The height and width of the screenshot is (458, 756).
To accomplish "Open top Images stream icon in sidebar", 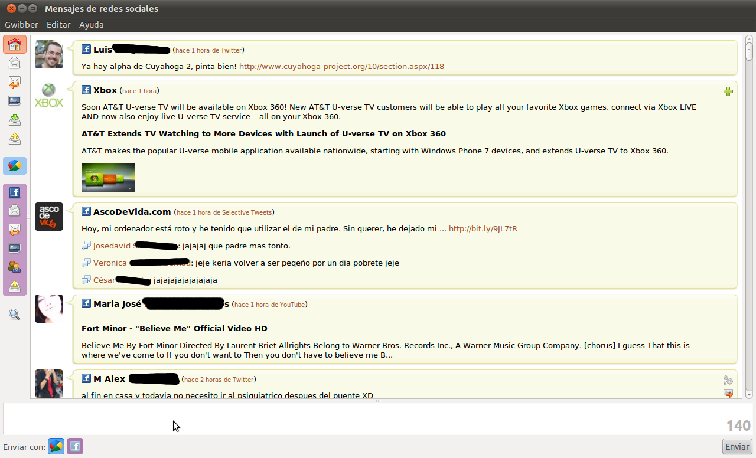I will click(15, 101).
